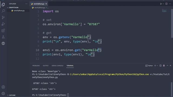This screenshot has height=97, width=173.
Task: Switch to the PROBLEMS panel tab
Action: pyautogui.click(x=36, y=65)
